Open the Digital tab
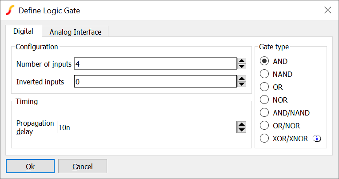The image size is (339, 179). 23,32
